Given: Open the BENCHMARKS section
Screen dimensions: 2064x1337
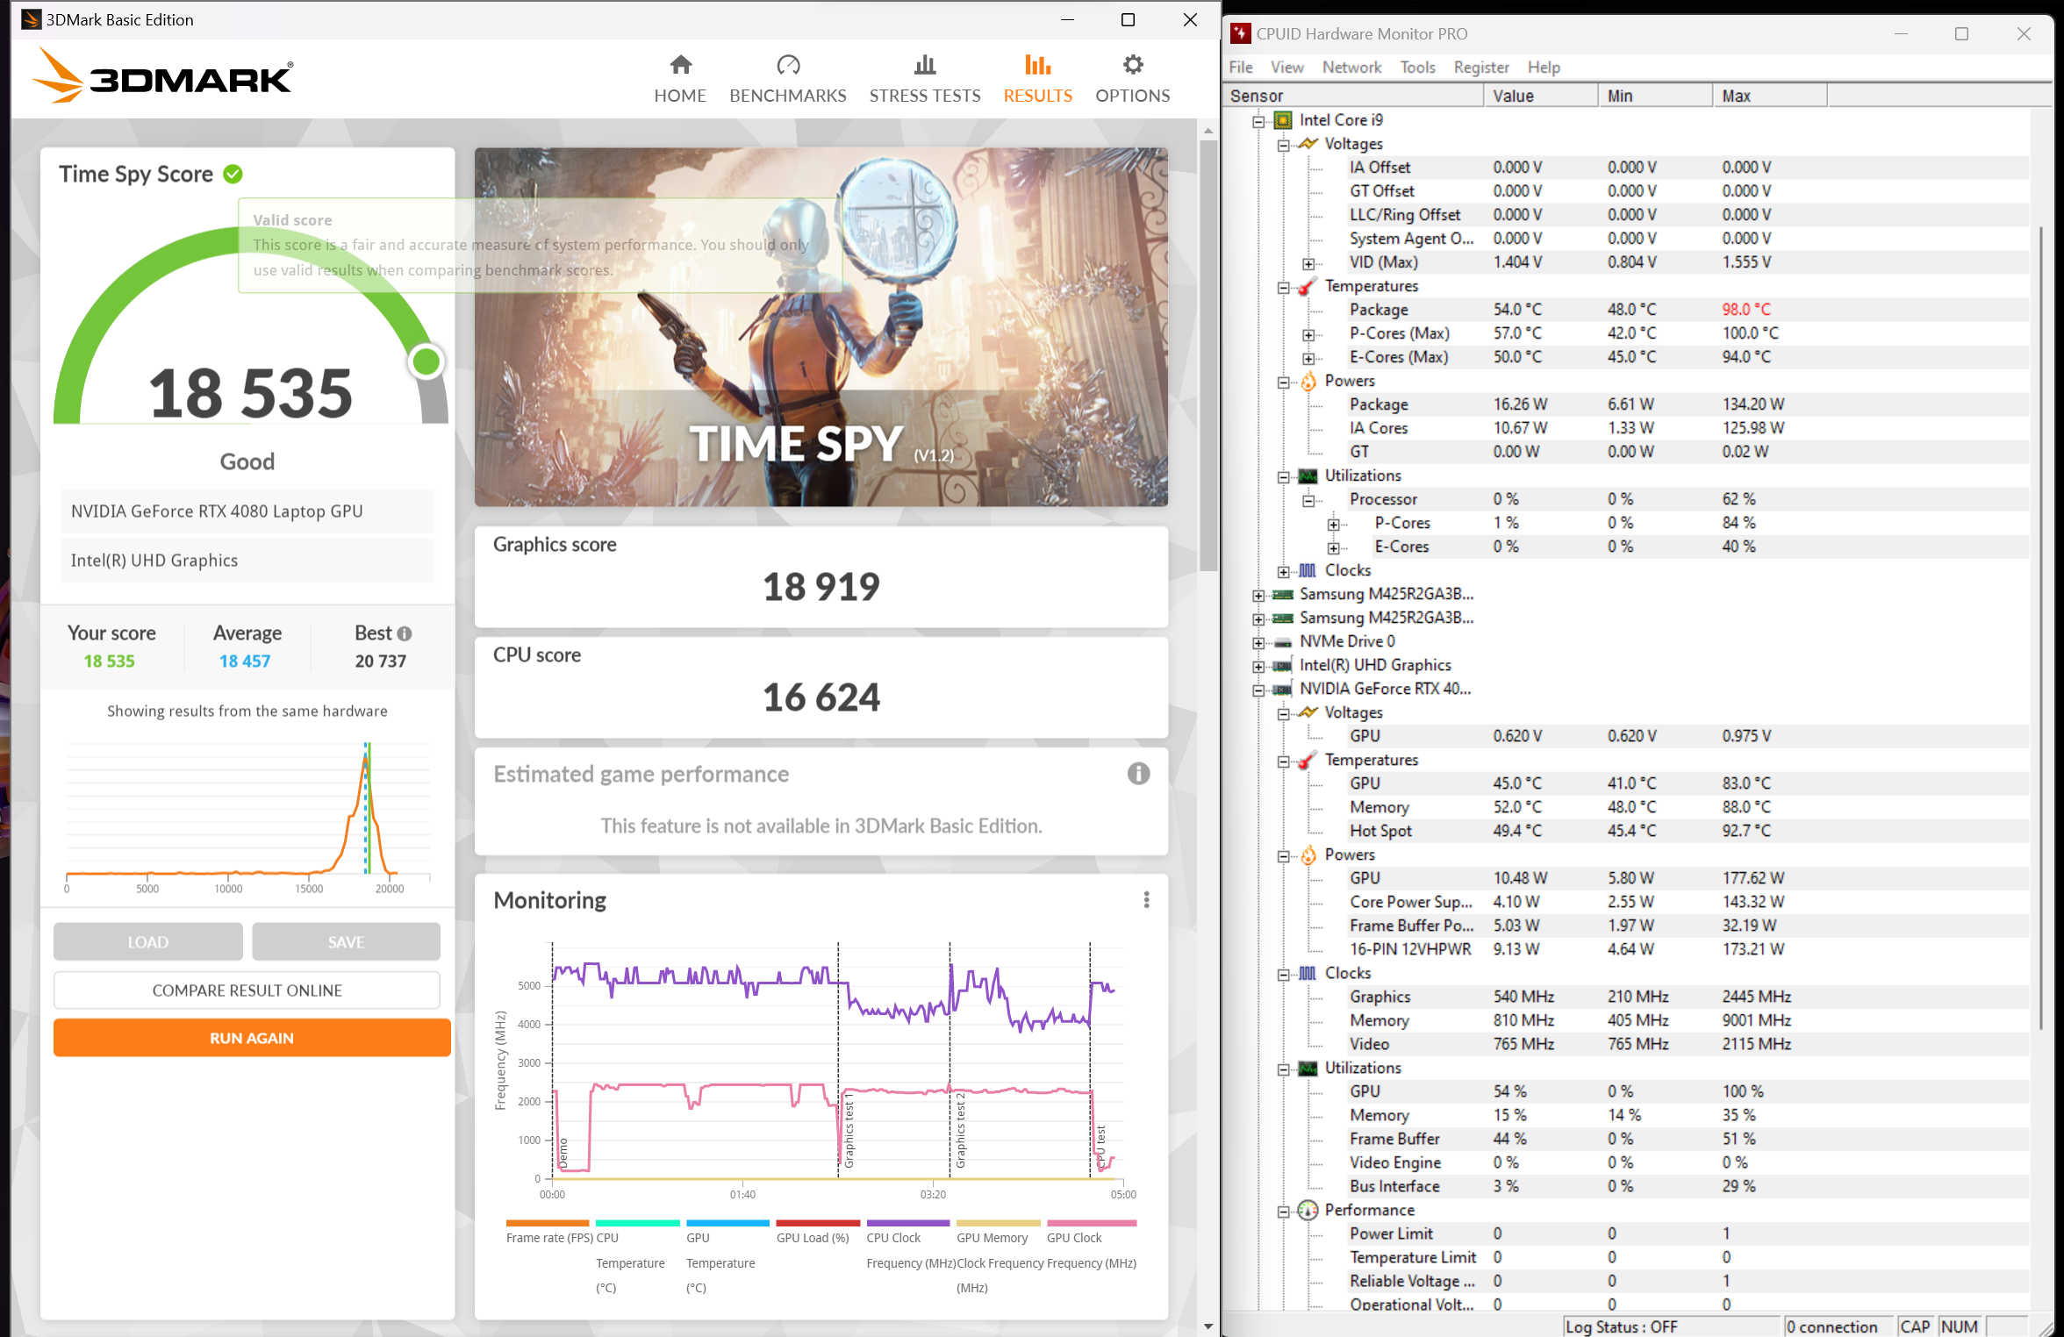Looking at the screenshot, I should tap(788, 79).
